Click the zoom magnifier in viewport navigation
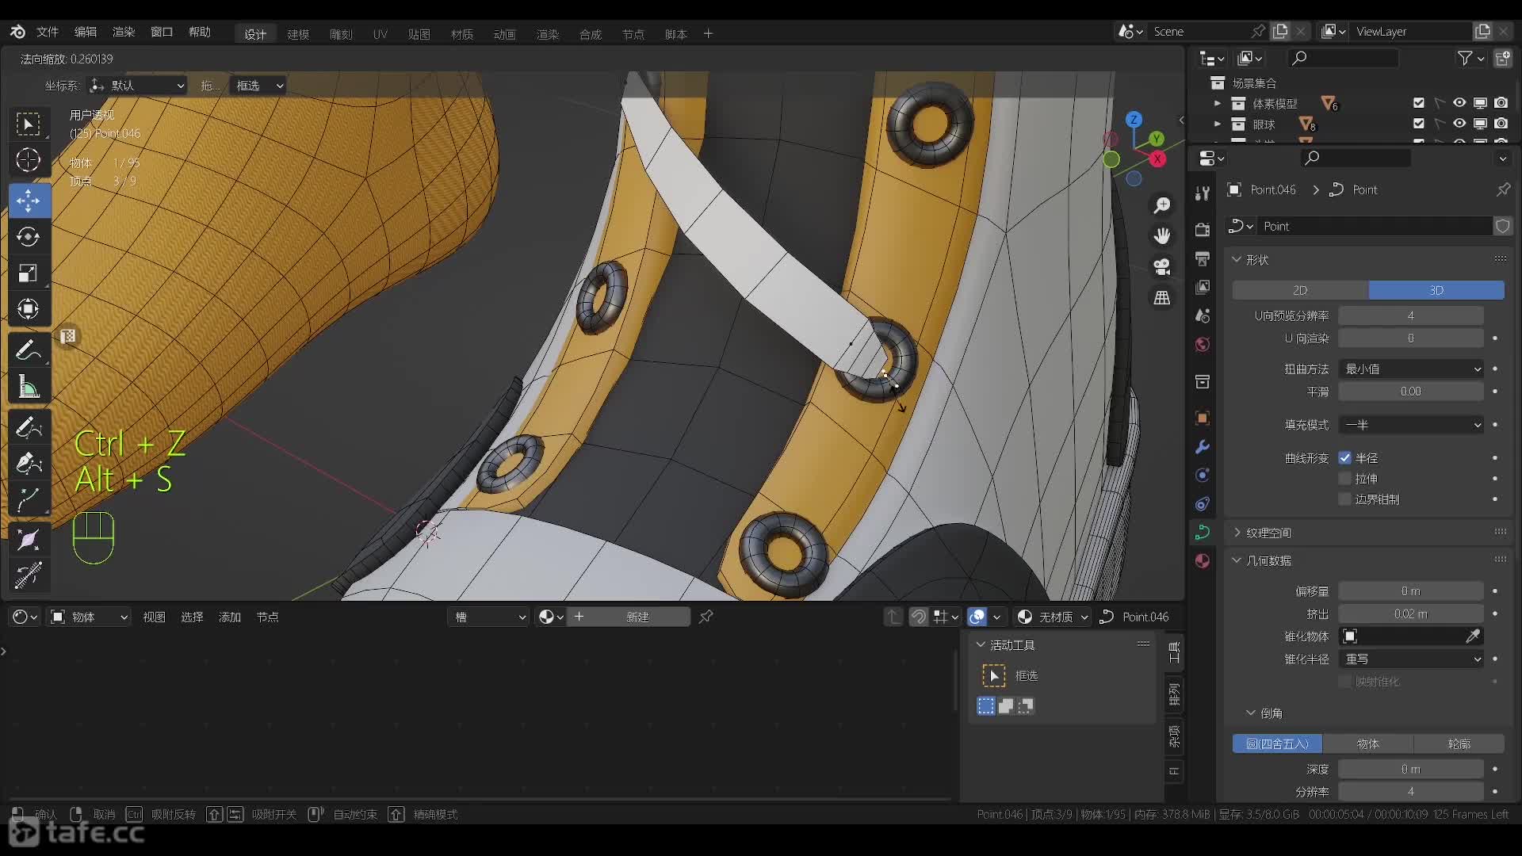Viewport: 1522px width, 856px height. [x=1162, y=205]
